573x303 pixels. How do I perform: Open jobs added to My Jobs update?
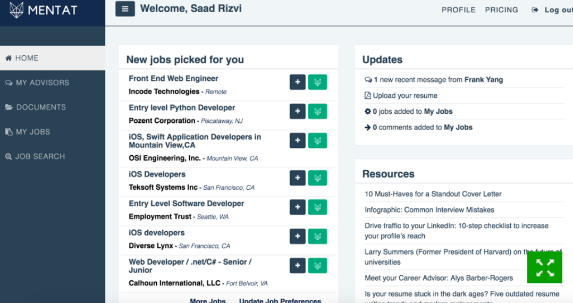click(412, 112)
